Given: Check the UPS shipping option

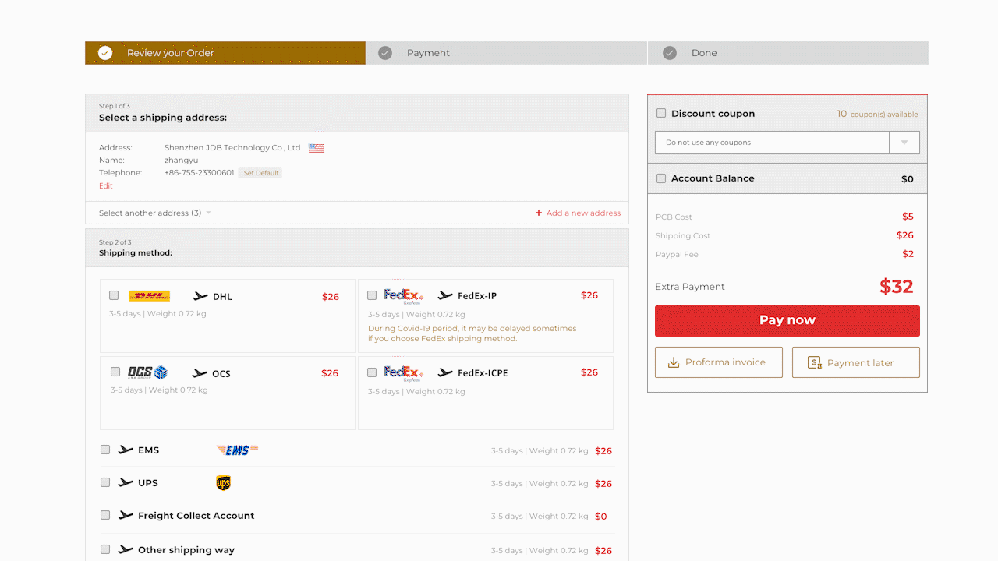Looking at the screenshot, I should tap(105, 482).
